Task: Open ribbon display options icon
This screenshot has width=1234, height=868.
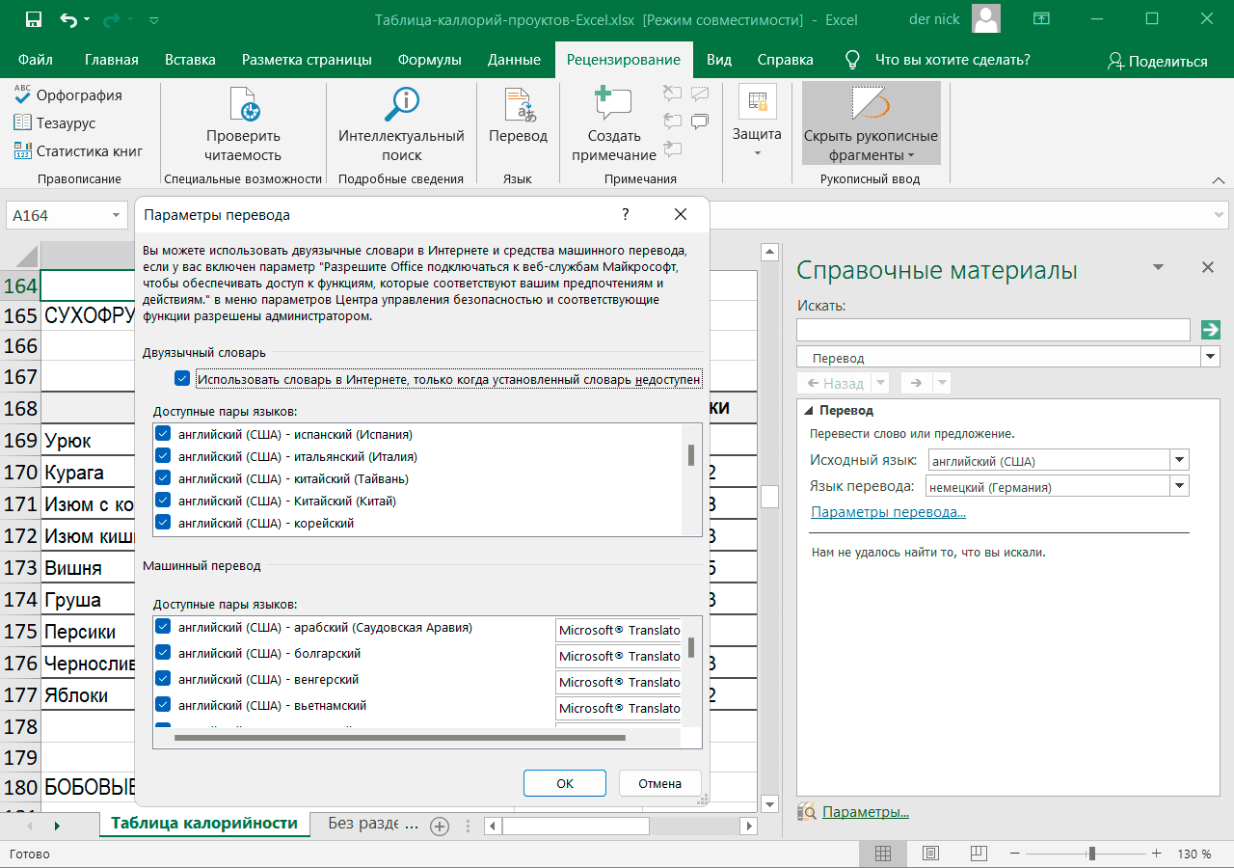Action: point(1040,19)
